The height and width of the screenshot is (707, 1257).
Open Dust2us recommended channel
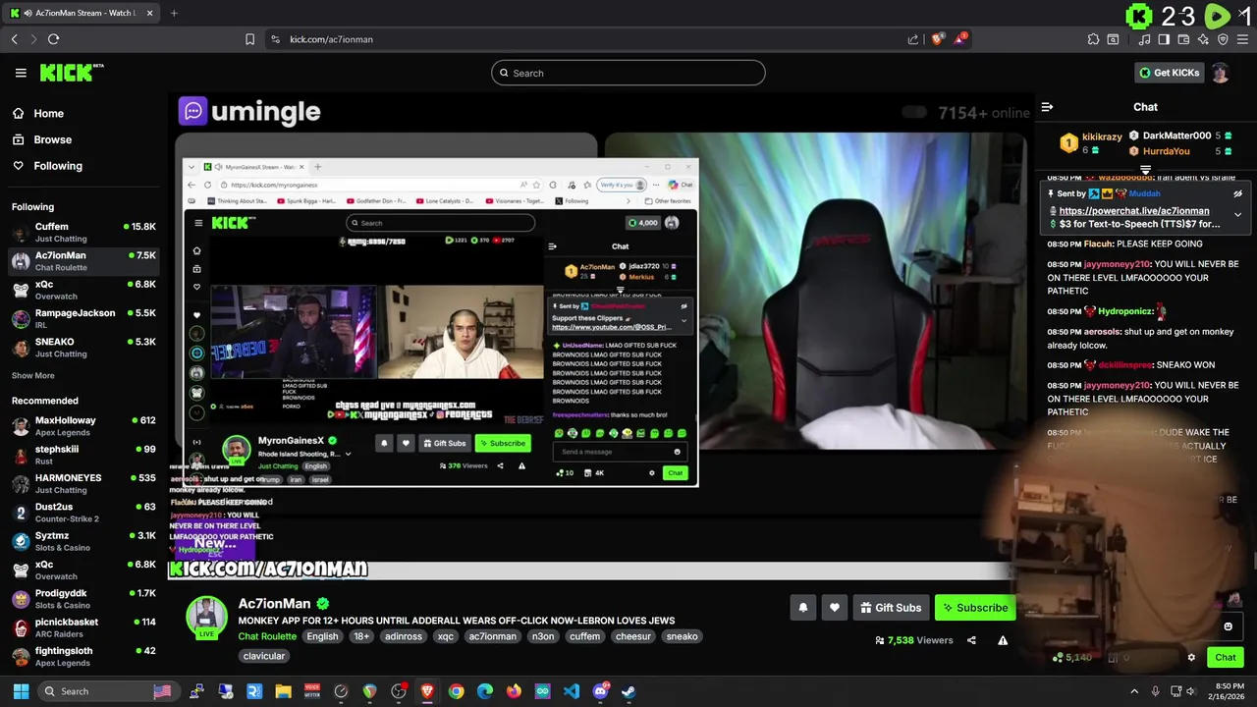click(x=83, y=513)
